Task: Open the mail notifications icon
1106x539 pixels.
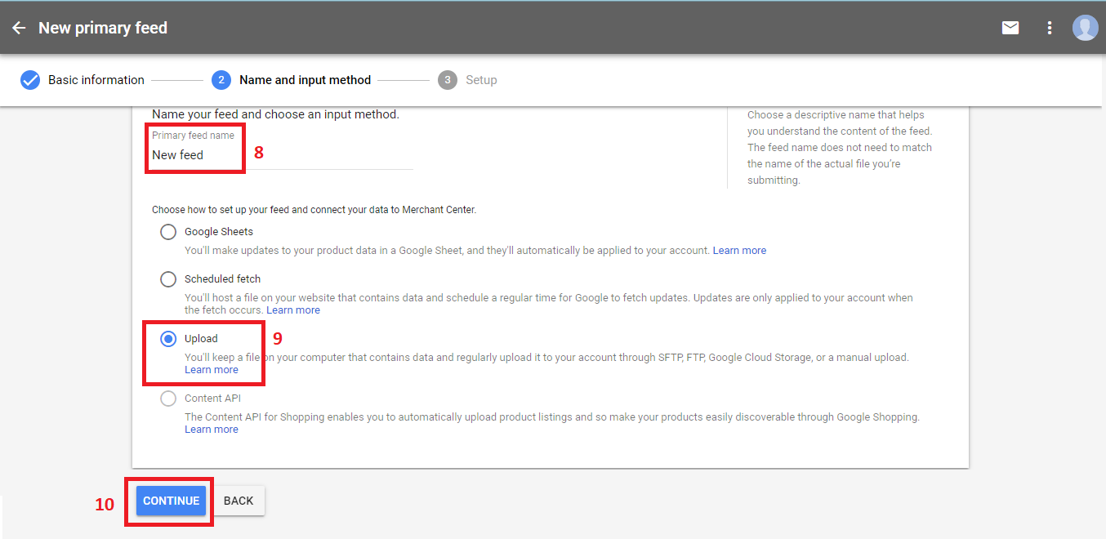Action: pos(1010,28)
